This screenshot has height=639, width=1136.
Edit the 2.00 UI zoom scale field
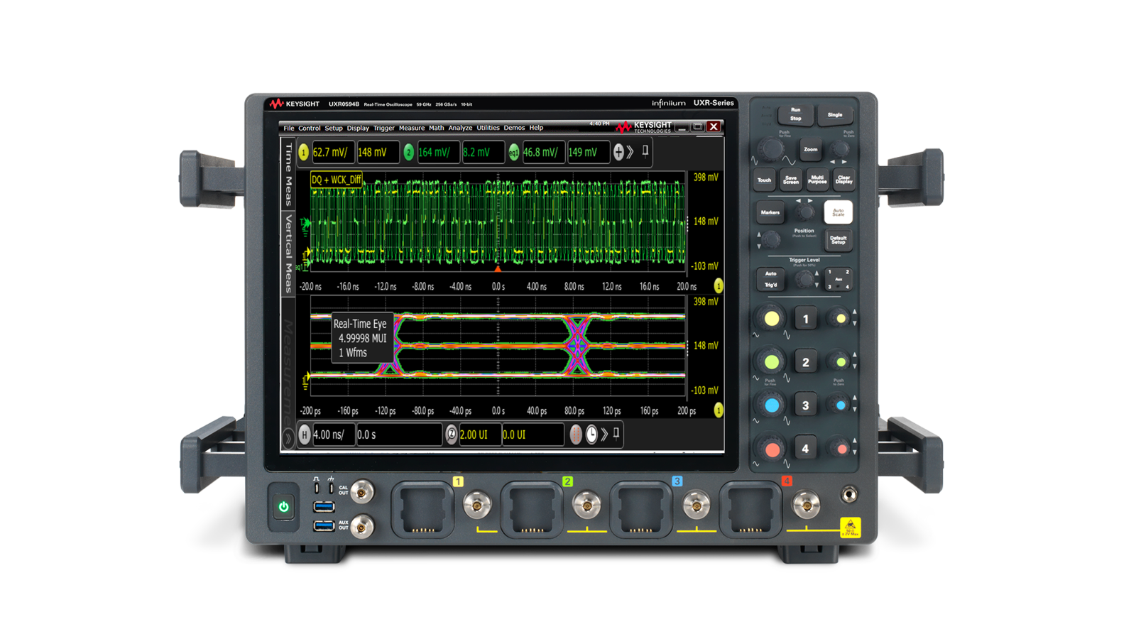479,435
